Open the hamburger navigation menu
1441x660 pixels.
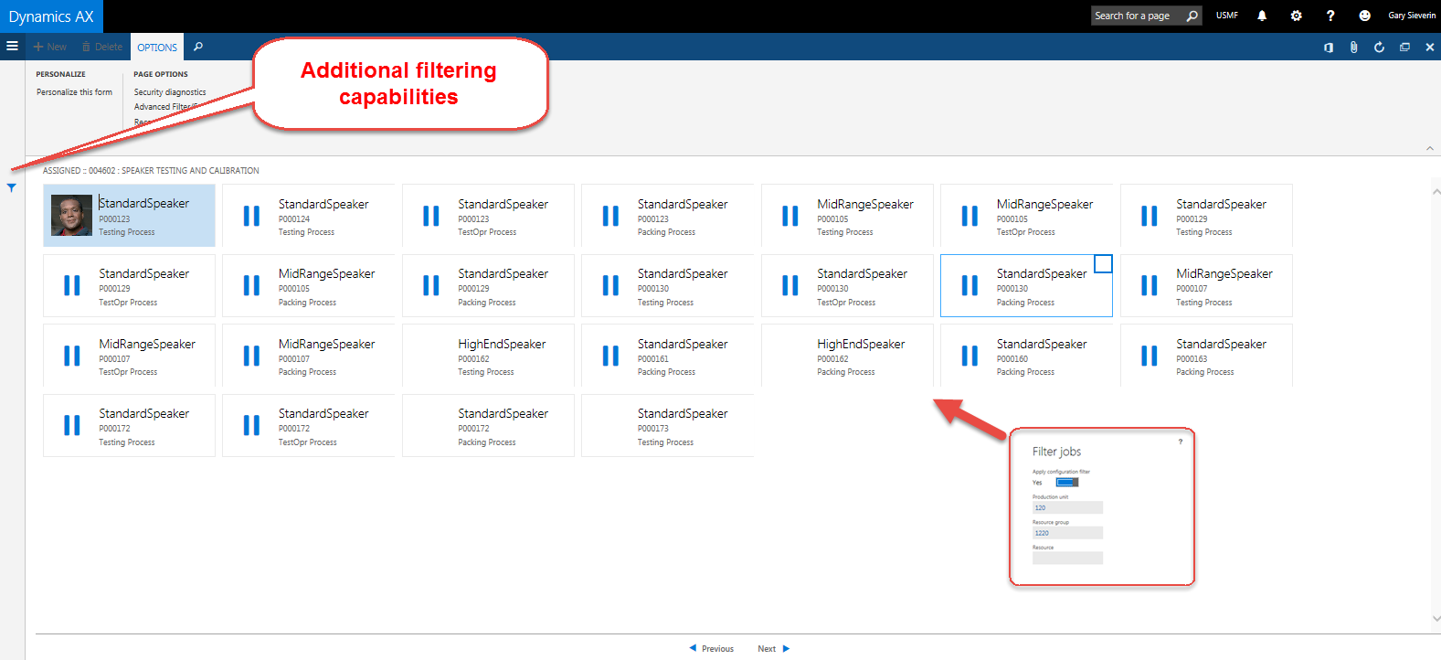point(12,47)
